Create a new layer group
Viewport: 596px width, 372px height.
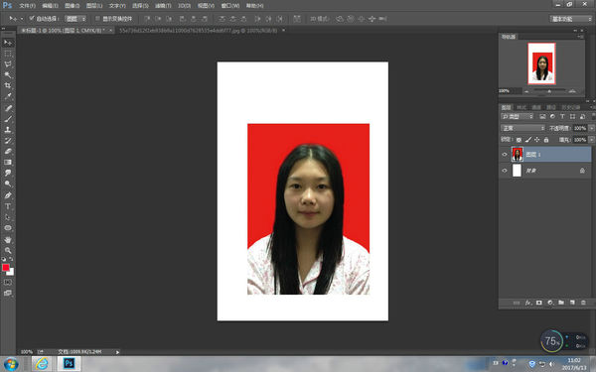(x=561, y=303)
